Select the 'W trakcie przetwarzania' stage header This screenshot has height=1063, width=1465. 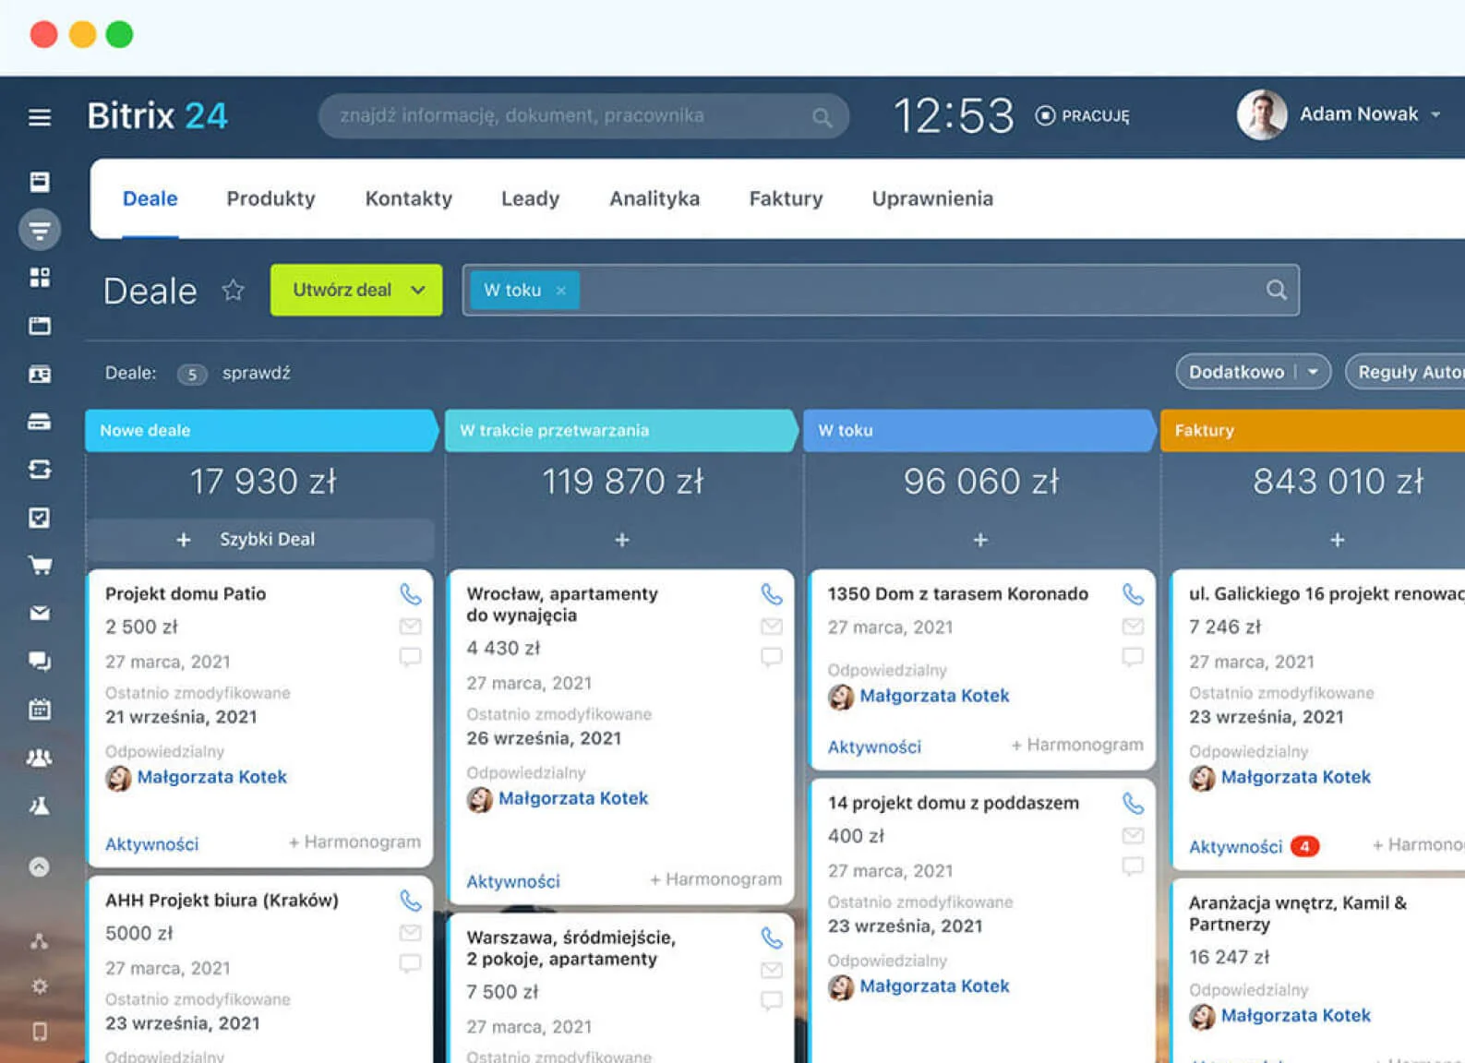pyautogui.click(x=618, y=431)
